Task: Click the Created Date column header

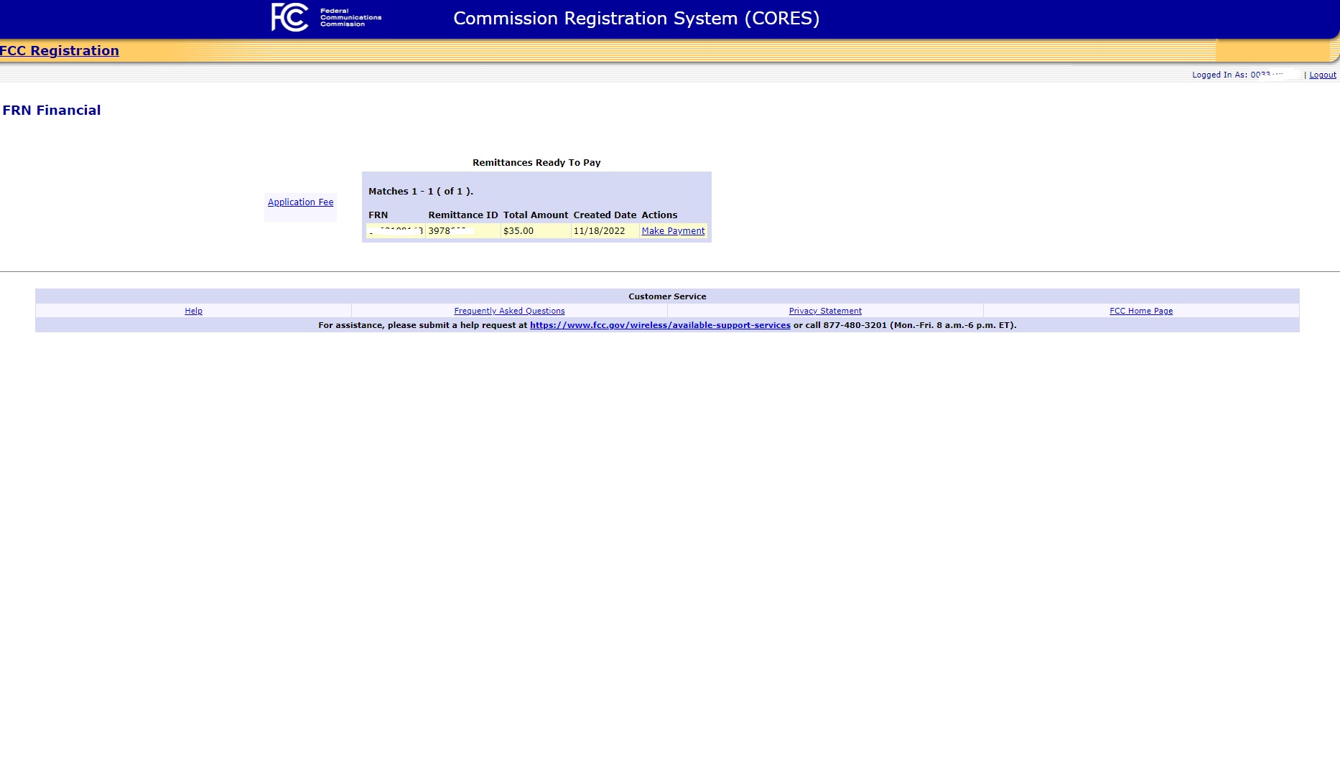Action: [x=605, y=215]
